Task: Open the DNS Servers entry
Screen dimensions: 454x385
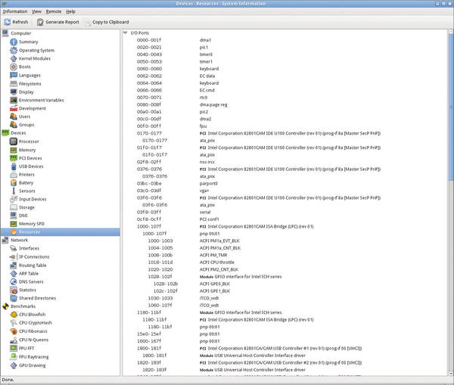Action: (x=31, y=281)
